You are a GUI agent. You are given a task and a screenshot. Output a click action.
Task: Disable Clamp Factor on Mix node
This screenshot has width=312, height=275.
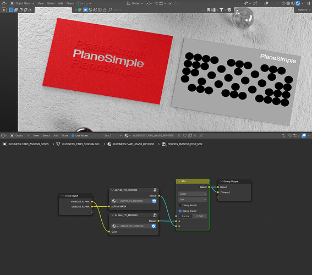coord(180,211)
